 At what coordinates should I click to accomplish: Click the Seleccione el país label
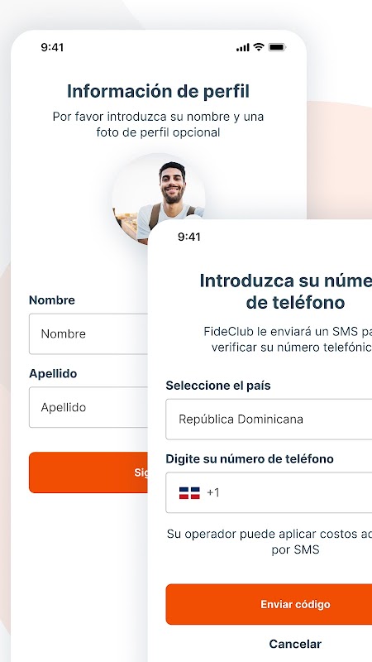pyautogui.click(x=218, y=386)
